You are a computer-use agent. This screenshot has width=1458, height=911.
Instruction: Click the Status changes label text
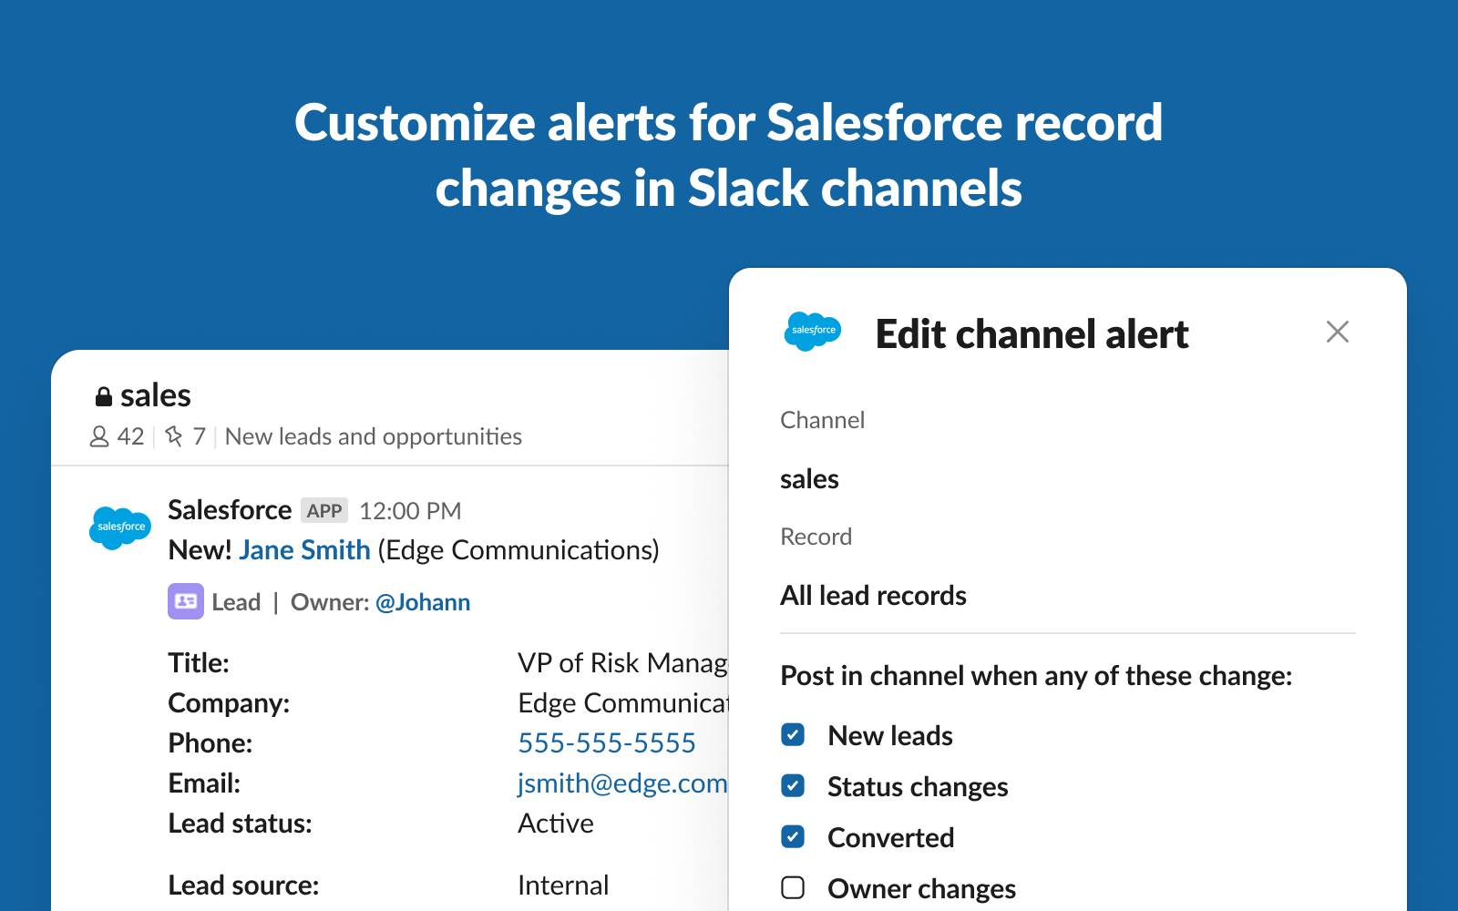[x=918, y=786]
